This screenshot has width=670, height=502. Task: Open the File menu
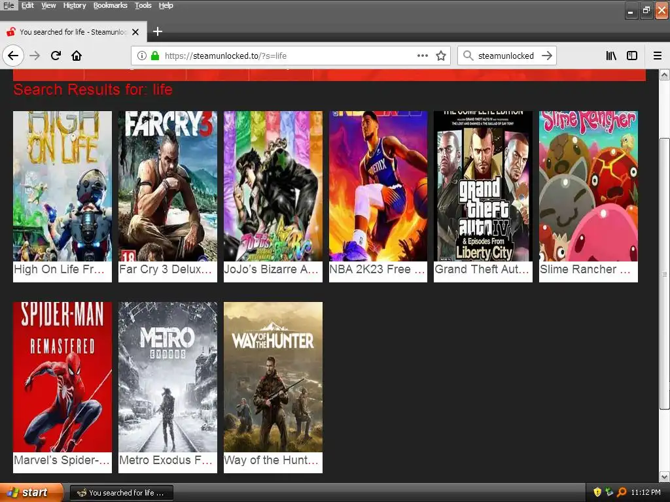pyautogui.click(x=9, y=5)
